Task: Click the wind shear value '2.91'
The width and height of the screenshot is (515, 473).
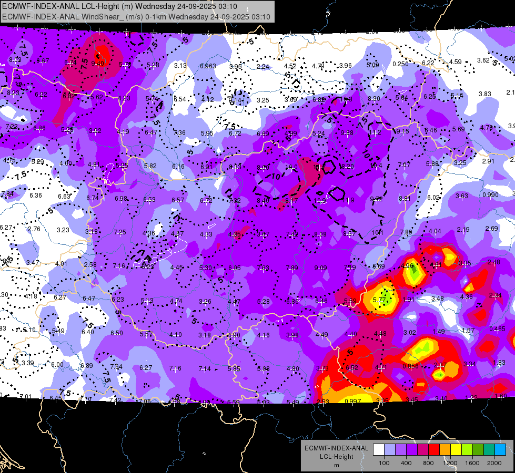Action: pyautogui.click(x=488, y=161)
